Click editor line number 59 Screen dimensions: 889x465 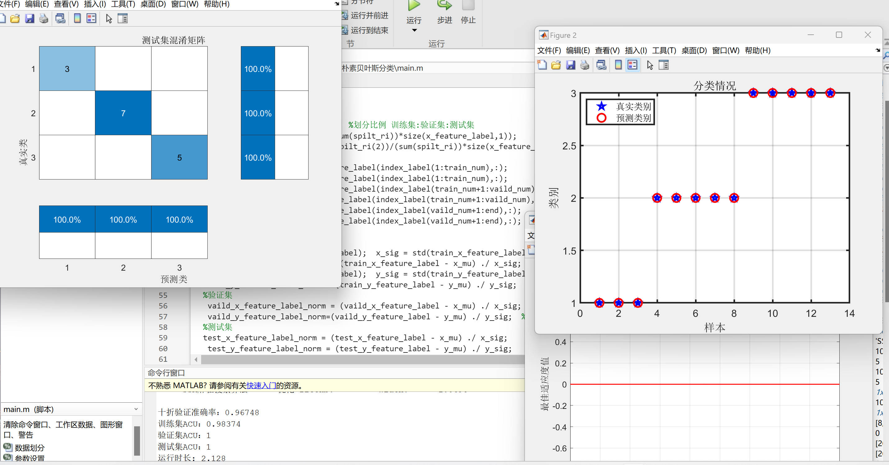click(x=163, y=338)
